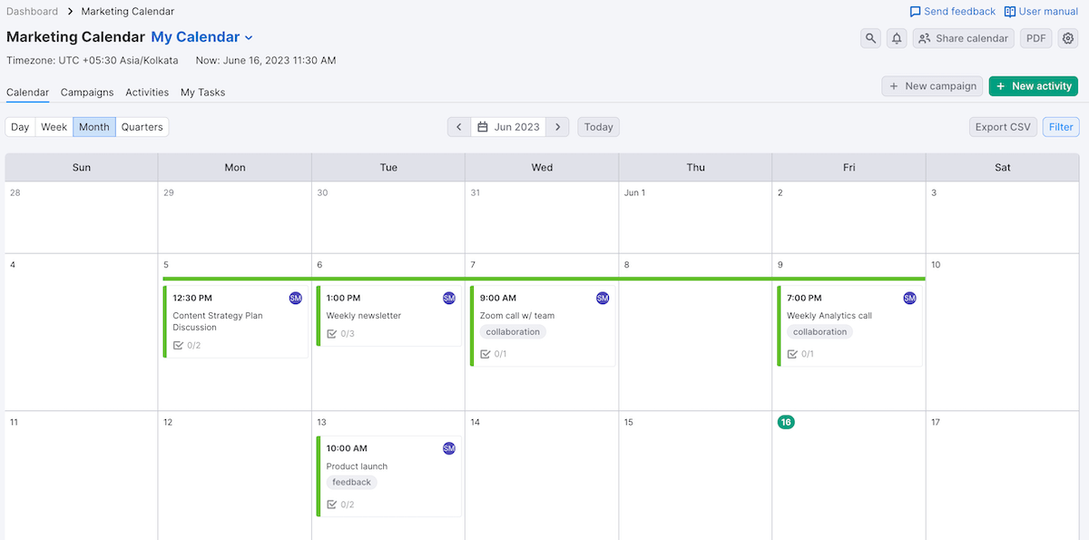
Task: Switch to Week view
Action: (54, 127)
